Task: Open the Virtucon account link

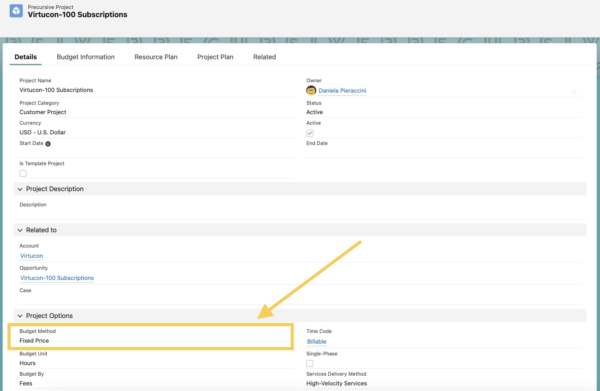Action: coord(32,256)
